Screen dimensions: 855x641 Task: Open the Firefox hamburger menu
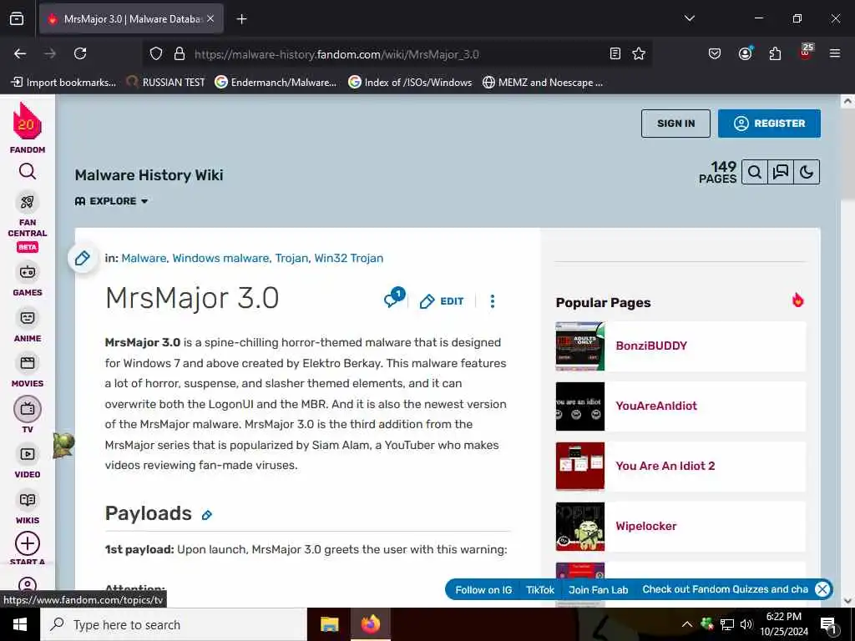[834, 53]
